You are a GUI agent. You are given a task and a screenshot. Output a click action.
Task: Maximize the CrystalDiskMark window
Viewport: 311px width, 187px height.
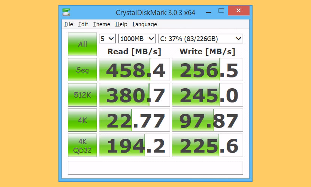pyautogui.click(x=221, y=11)
